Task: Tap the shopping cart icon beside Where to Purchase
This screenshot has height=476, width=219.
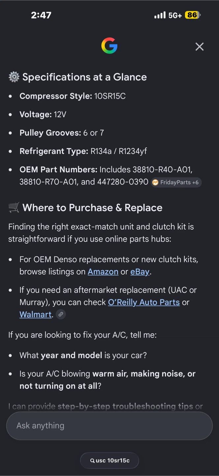Action: [14, 208]
